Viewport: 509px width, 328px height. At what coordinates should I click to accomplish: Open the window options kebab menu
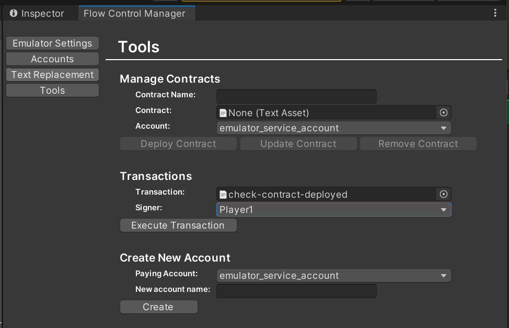coord(495,13)
